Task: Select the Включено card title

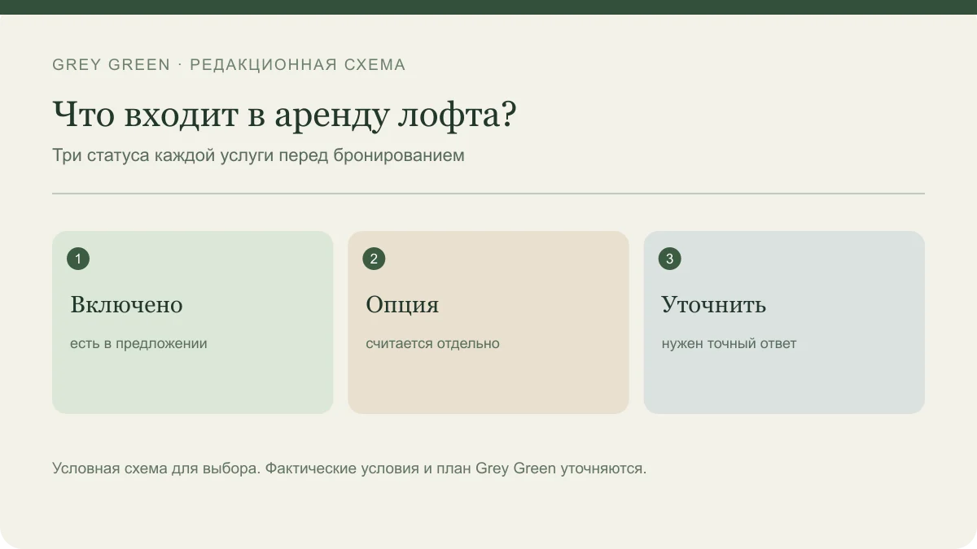Action: (126, 304)
